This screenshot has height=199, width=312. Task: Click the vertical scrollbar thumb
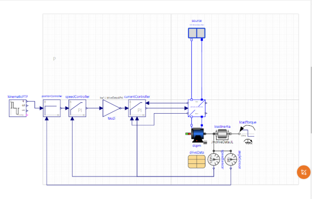pyautogui.click(x=311, y=99)
